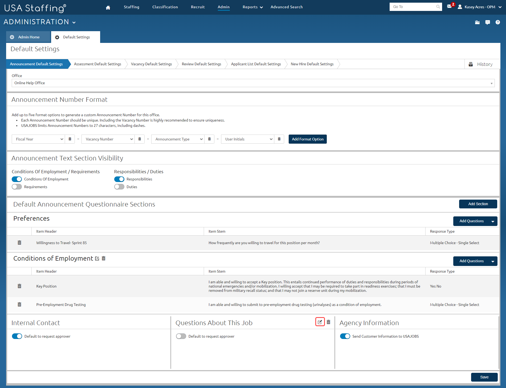Viewport: 506px width, 388px height.
Task: Delete the Key Position question row
Action: tap(19, 286)
